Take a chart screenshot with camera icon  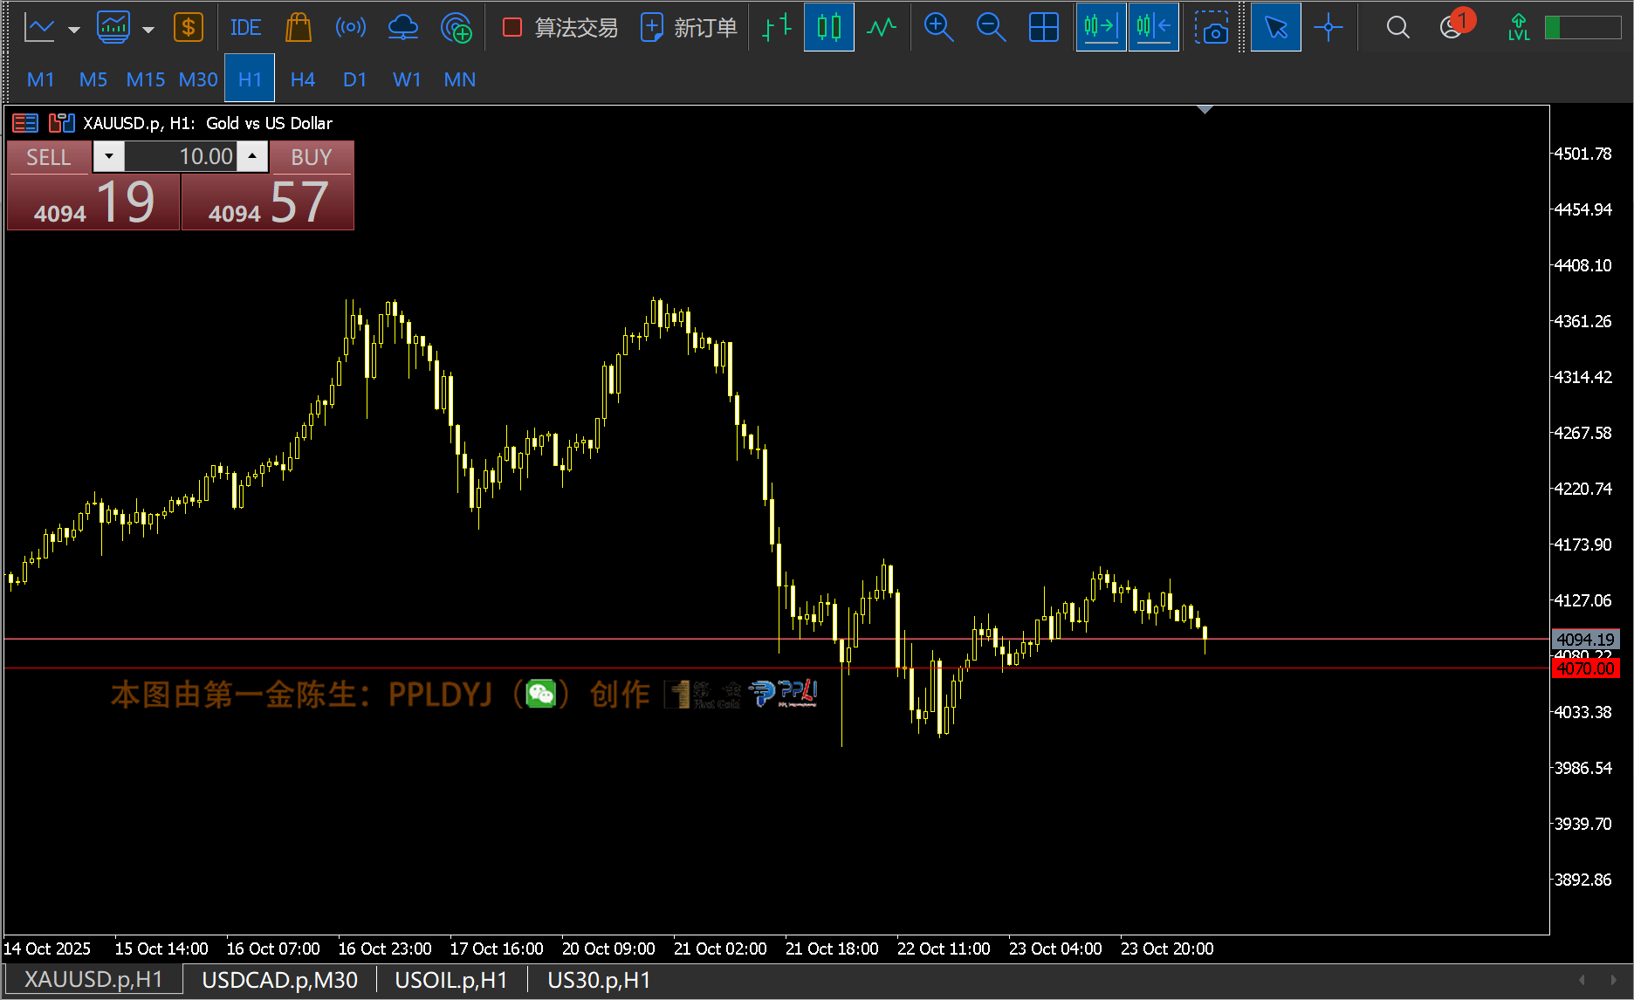1211,28
